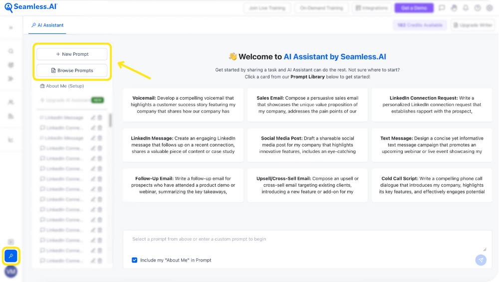Delete the first LinkedIn Message history entry

(x=100, y=118)
